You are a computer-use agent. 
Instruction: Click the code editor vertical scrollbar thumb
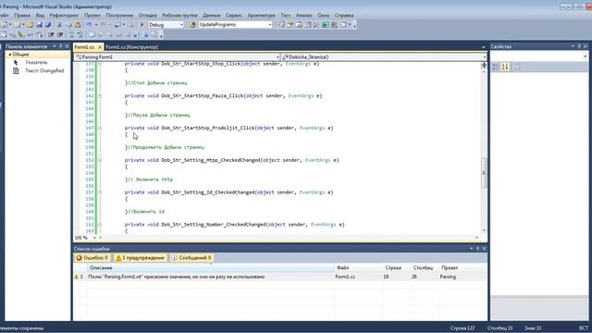click(x=484, y=173)
